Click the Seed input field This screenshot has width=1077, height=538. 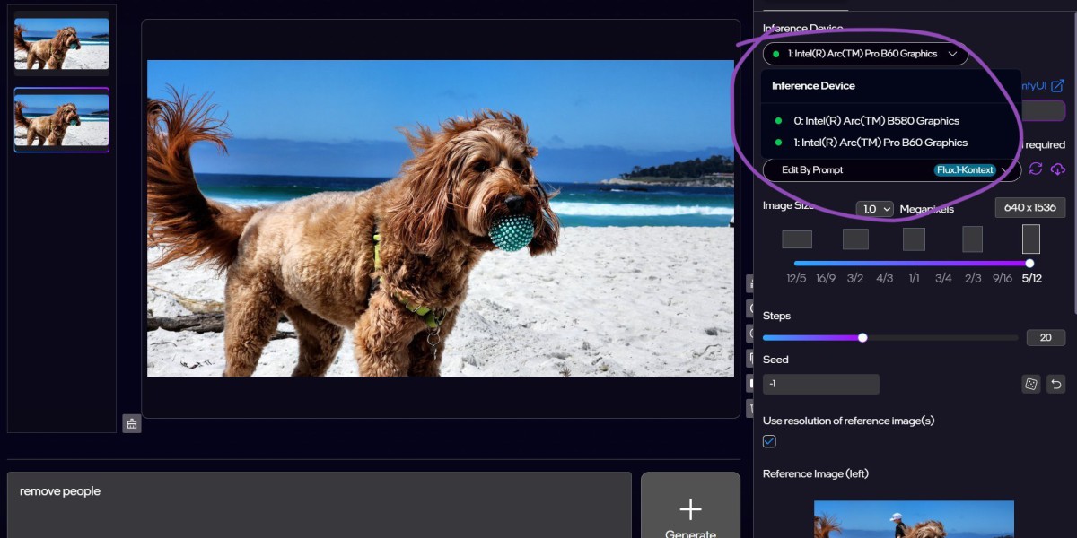coord(820,385)
